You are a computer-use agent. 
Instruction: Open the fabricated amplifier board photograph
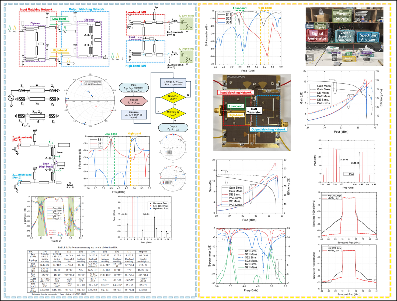pos(252,112)
